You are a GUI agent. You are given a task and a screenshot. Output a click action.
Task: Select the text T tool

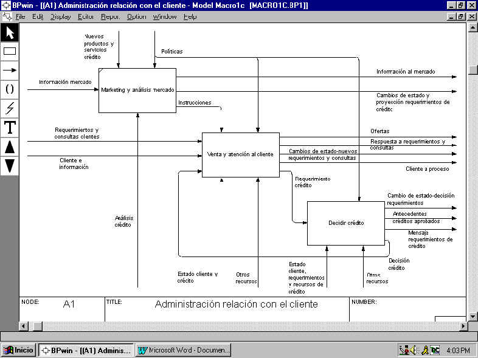pos(10,128)
